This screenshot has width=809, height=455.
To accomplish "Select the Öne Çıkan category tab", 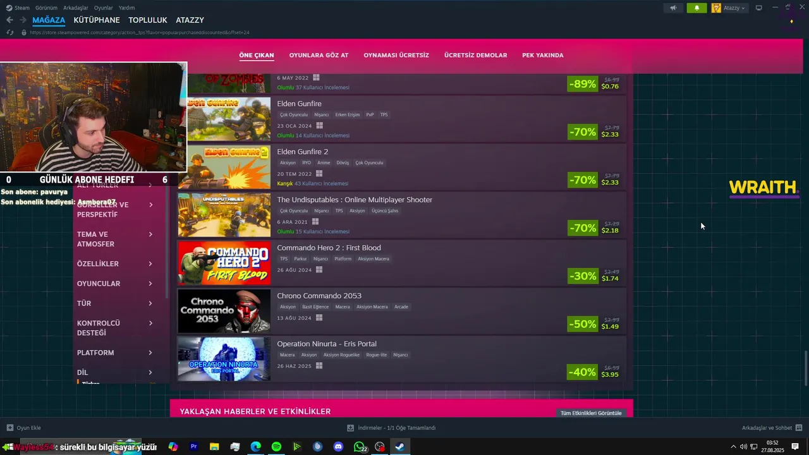I will 257,55.
